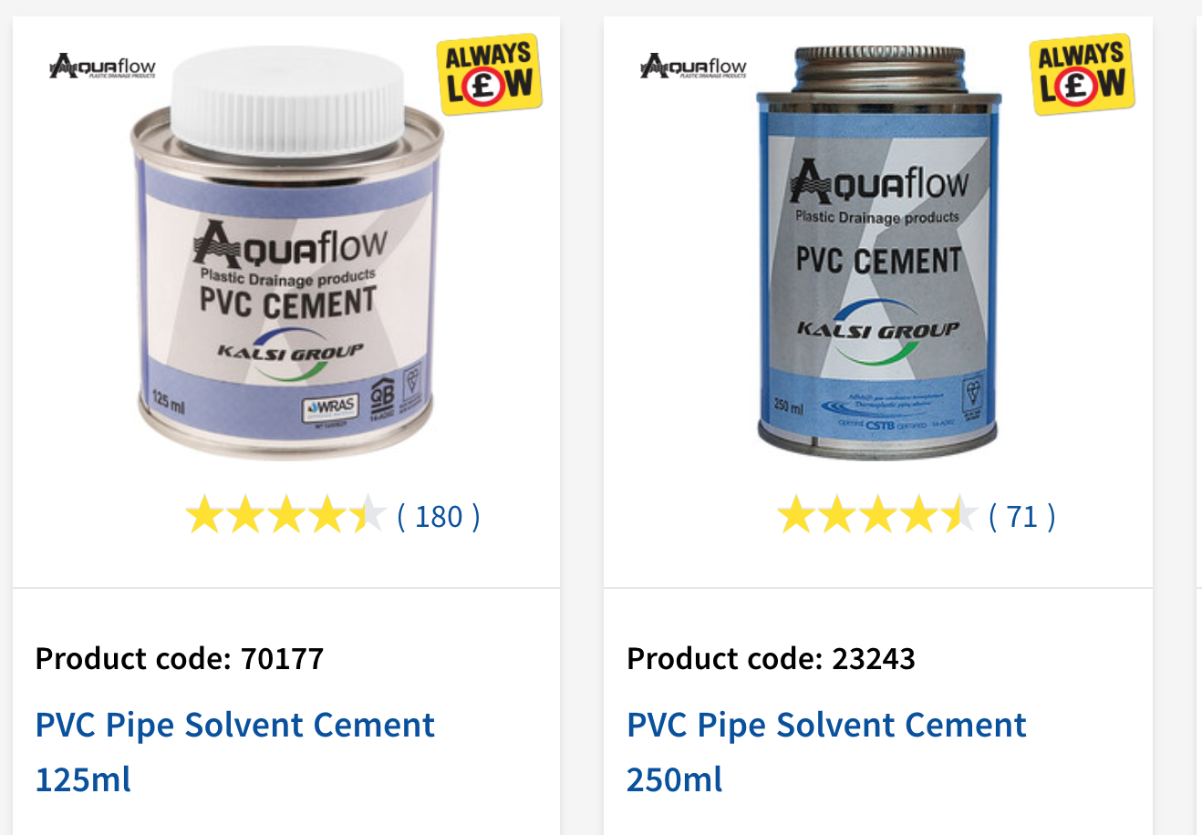Open PVC Pipe Solvent Cement 250ml link
The image size is (1202, 835).
(x=826, y=752)
